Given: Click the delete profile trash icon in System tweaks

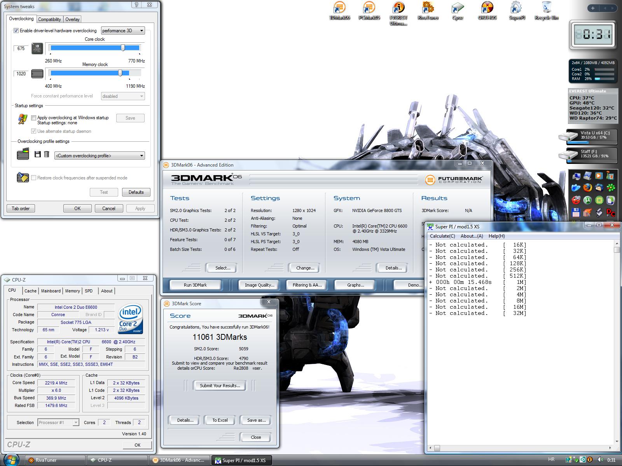Looking at the screenshot, I should coord(47,155).
